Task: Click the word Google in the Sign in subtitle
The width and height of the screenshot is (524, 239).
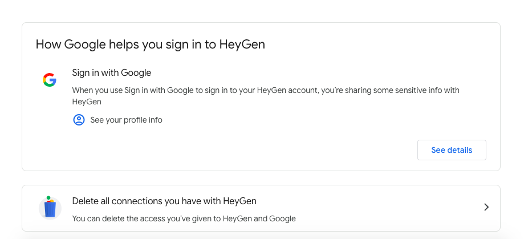Action: coord(136,73)
